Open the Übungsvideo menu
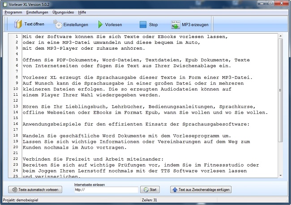This screenshot has width=291, height=205. click(63, 12)
